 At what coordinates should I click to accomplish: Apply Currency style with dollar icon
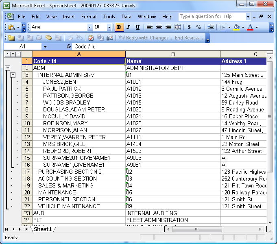(x=189, y=27)
